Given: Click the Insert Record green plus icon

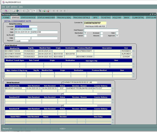Looking at the screenshot, I should tap(44, 11).
